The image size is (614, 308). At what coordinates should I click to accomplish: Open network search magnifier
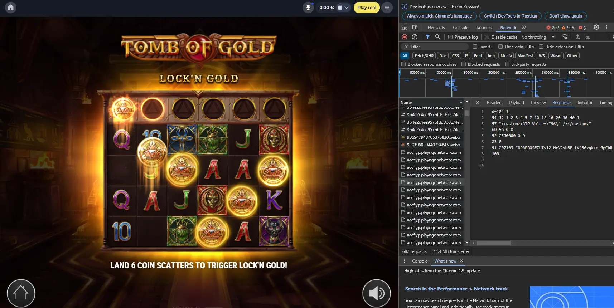coord(437,37)
